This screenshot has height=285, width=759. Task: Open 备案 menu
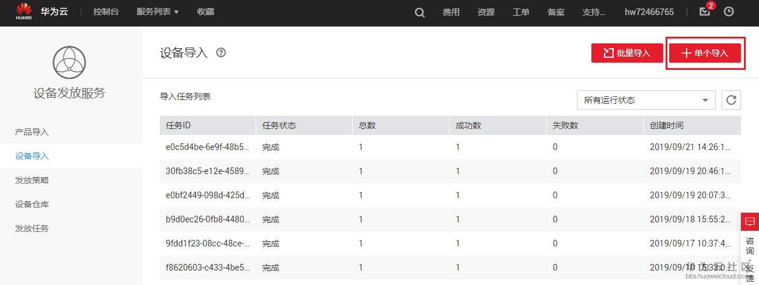point(556,12)
